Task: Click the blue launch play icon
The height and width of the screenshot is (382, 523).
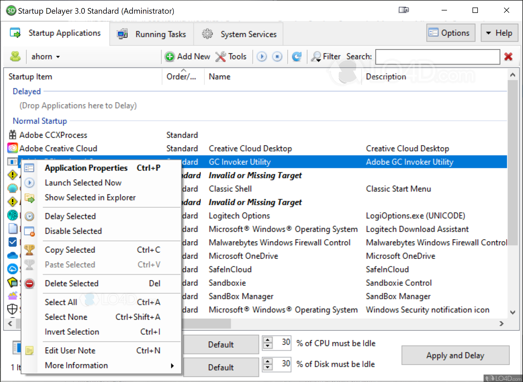Action: tap(262, 57)
